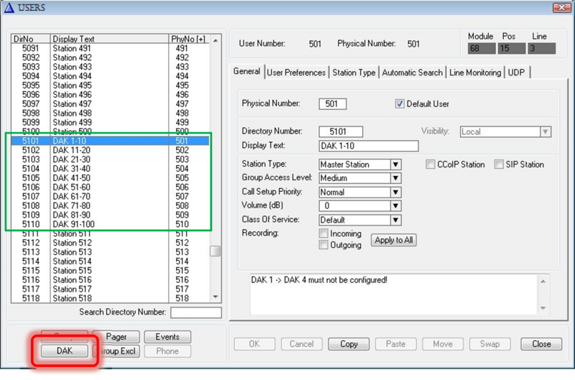Open the Station Type dropdown
575x380 pixels.
[x=396, y=164]
